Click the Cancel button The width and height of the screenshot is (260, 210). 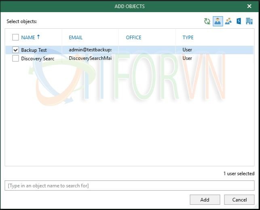point(239,199)
